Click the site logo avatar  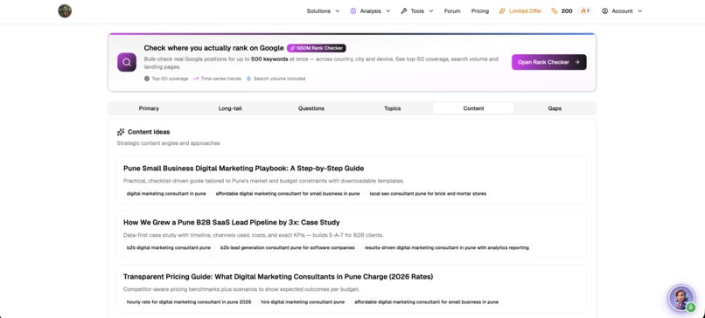point(65,10)
